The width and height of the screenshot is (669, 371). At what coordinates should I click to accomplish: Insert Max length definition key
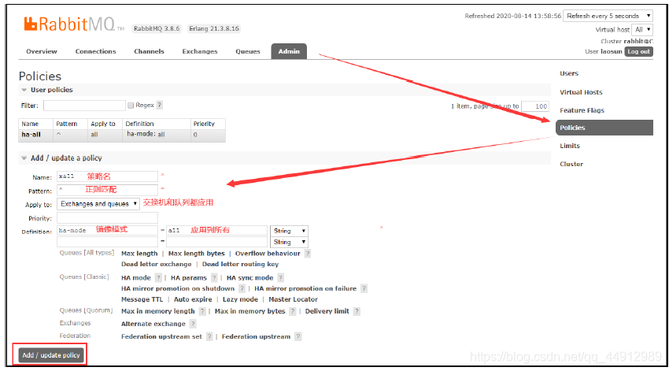139,253
